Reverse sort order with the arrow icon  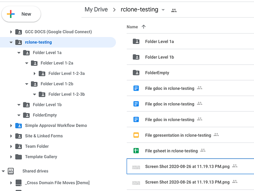(x=143, y=27)
